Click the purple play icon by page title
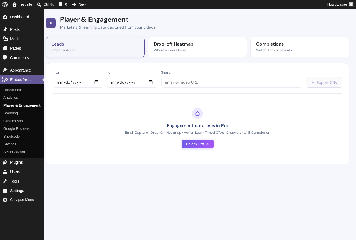Image resolution: width=356 pixels, height=240 pixels. point(51,23)
